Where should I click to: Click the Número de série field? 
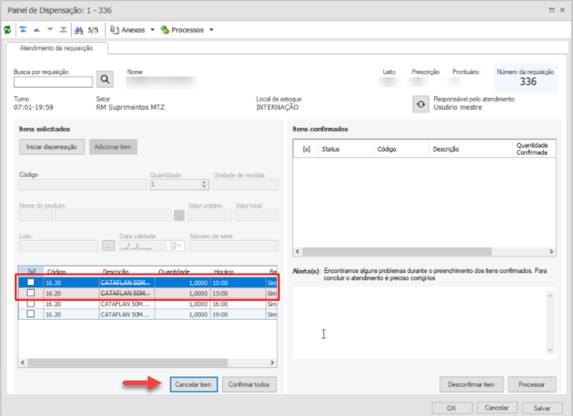[234, 246]
